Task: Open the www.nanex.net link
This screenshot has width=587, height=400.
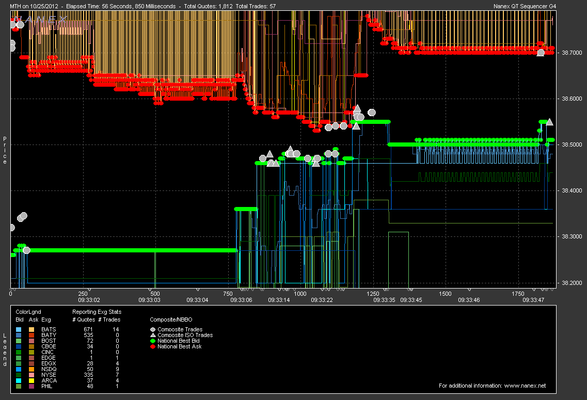Action: tap(525, 386)
